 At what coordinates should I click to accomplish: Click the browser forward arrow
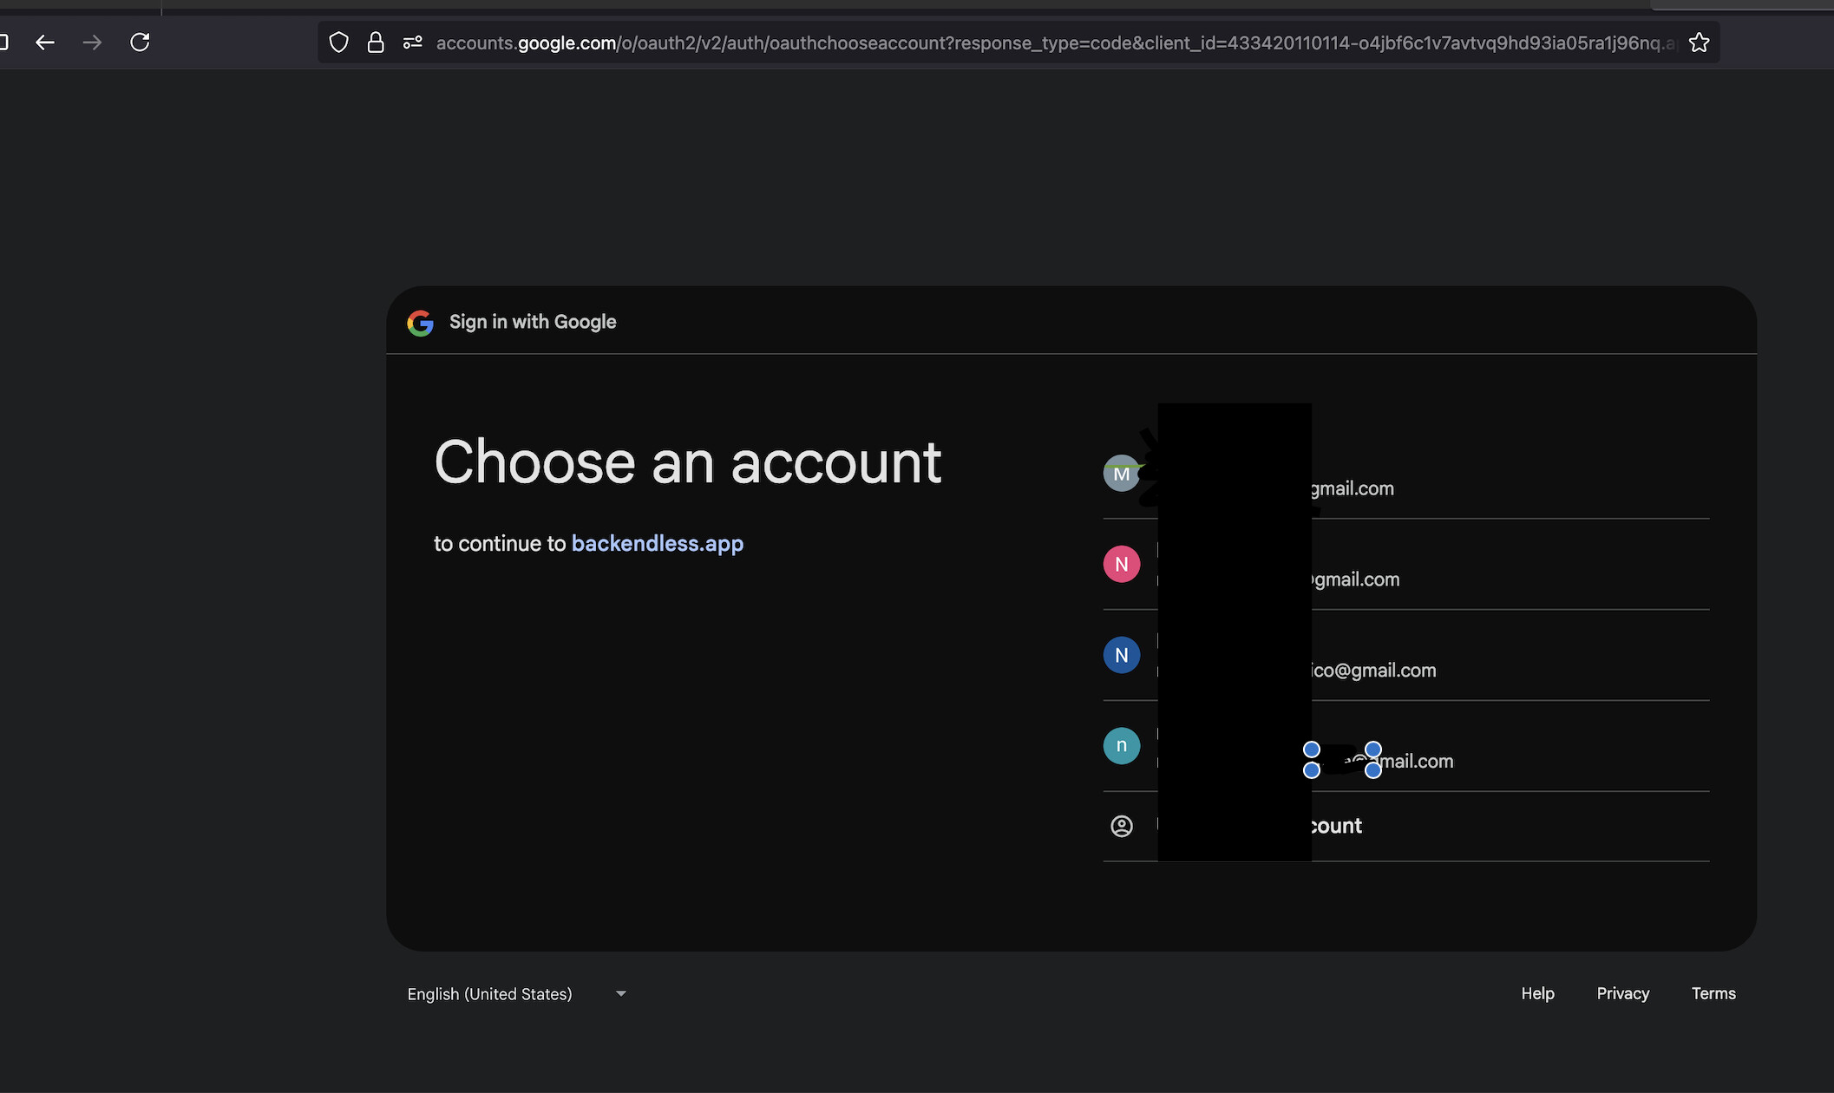tap(92, 42)
